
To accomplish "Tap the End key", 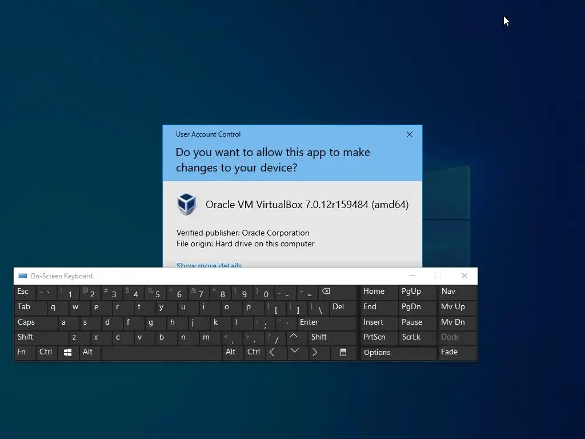I will [379, 308].
